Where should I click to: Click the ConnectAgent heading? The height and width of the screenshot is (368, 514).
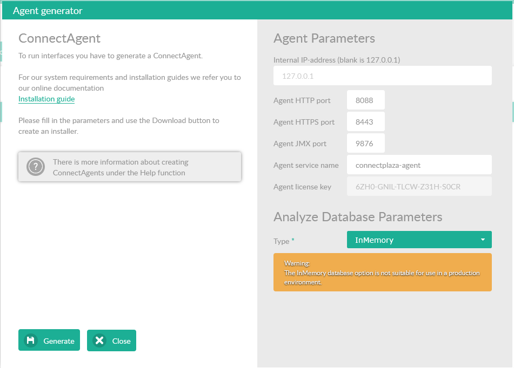point(59,38)
